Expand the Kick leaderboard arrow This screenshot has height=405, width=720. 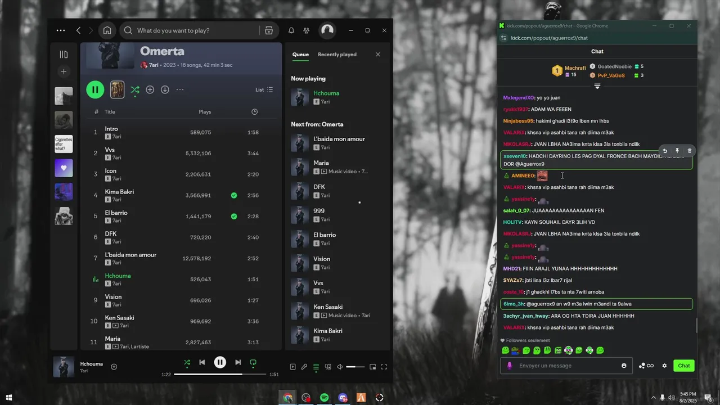click(x=597, y=86)
